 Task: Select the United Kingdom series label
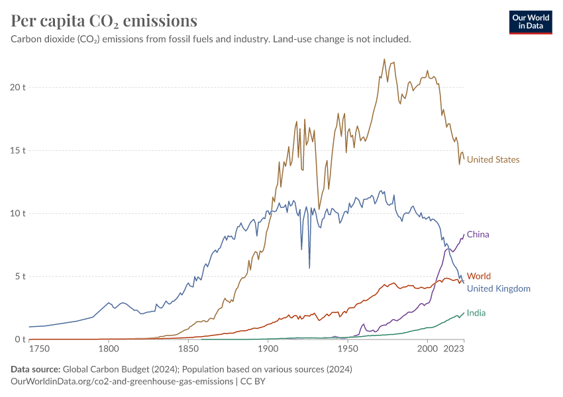point(498,288)
